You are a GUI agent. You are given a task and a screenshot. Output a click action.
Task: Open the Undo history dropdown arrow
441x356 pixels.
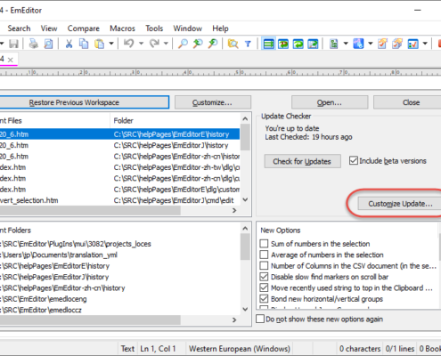[x=141, y=44]
